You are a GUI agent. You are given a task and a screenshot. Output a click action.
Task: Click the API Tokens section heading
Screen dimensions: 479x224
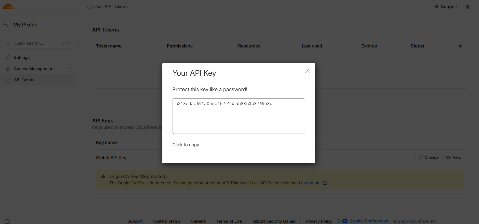pyautogui.click(x=106, y=30)
